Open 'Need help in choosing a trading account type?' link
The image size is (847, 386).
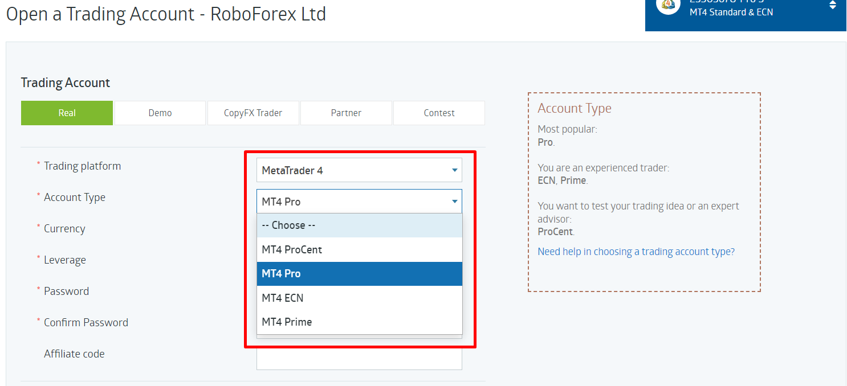point(636,252)
